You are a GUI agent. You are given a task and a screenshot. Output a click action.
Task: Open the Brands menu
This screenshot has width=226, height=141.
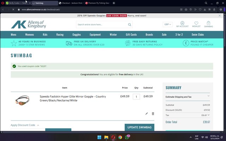click(149, 35)
